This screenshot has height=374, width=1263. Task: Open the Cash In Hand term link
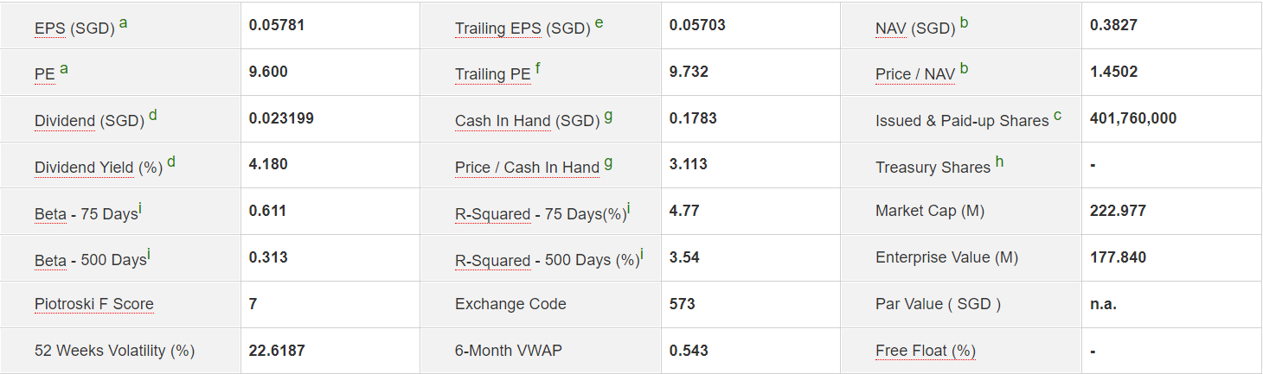point(503,121)
